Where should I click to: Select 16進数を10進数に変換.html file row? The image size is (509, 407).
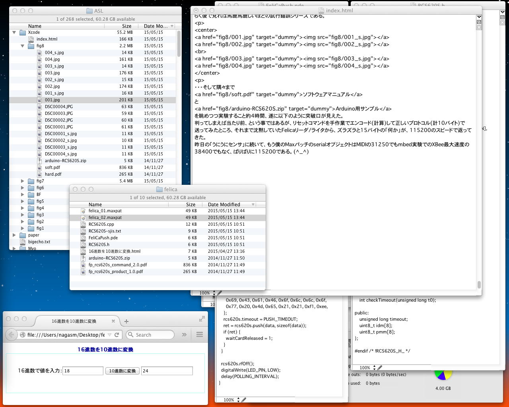[x=167, y=252]
